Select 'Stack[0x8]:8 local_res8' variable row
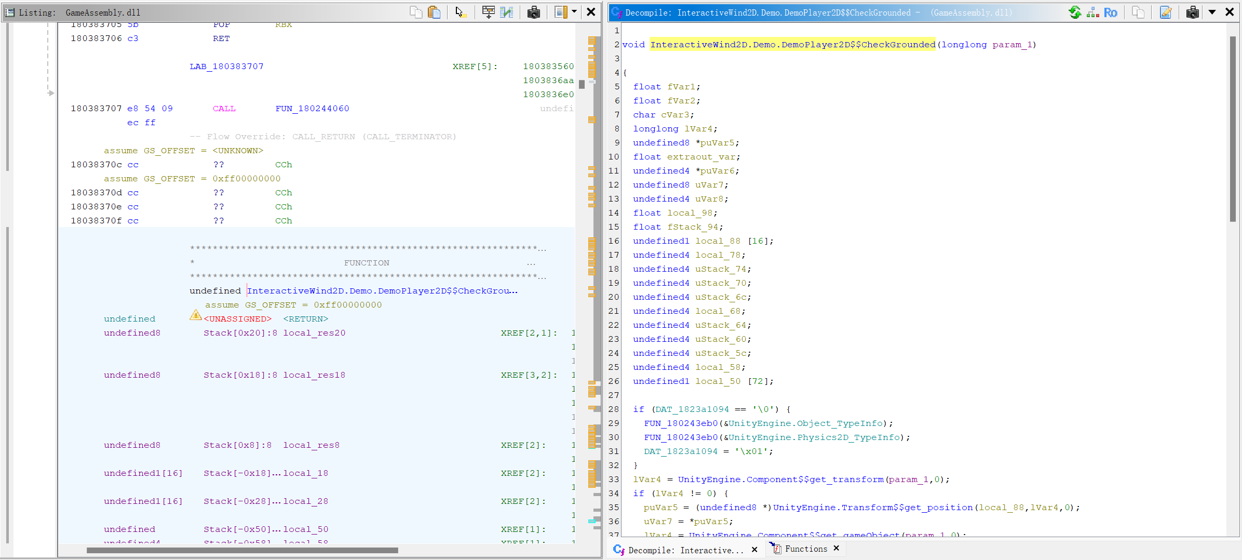The image size is (1242, 560). point(272,445)
